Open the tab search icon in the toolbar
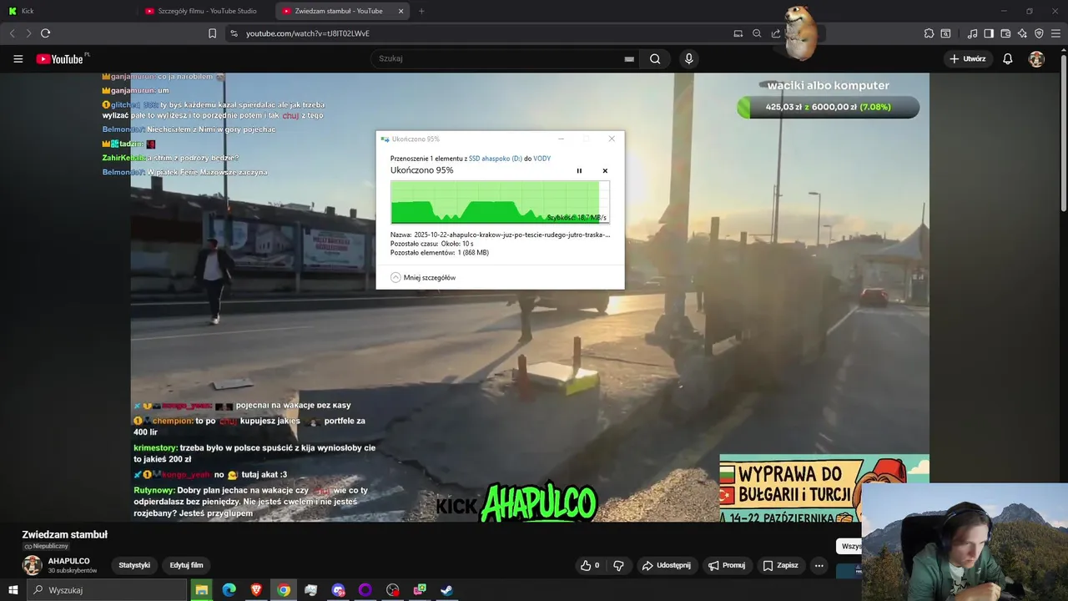 click(x=945, y=33)
